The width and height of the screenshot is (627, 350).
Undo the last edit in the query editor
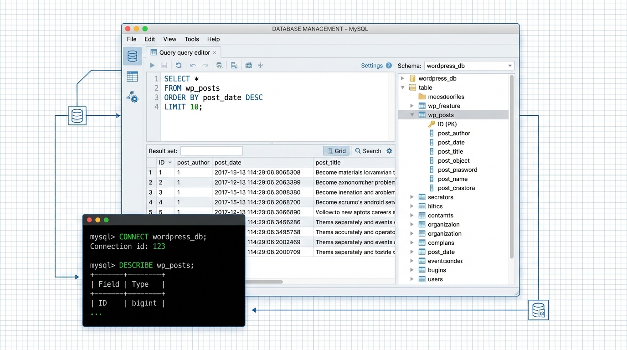coord(192,65)
